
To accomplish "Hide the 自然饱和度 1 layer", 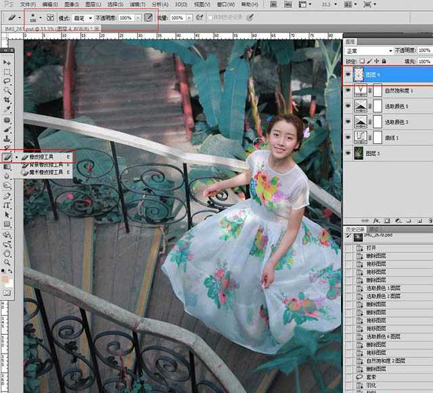I will [348, 90].
